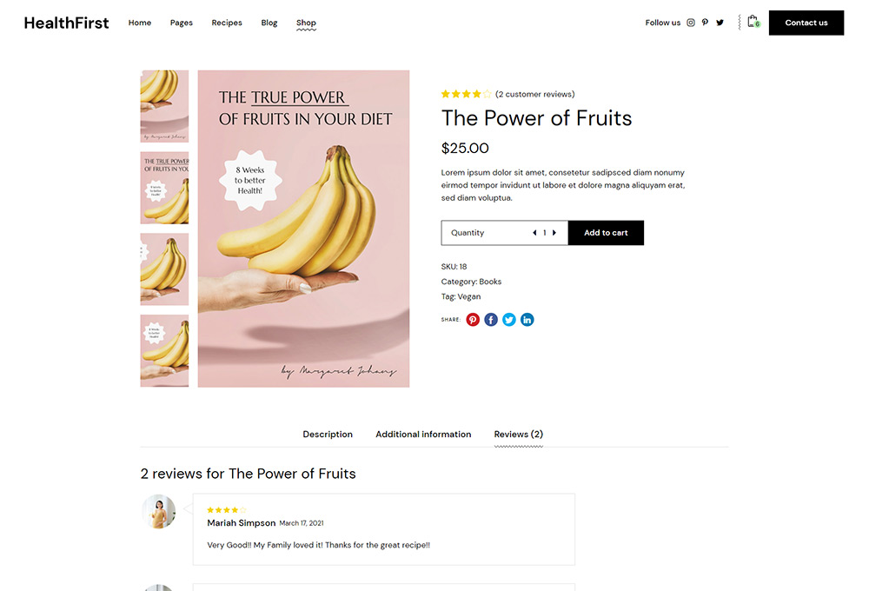Open the Instagram profile icon
This screenshot has width=869, height=591.
691,23
